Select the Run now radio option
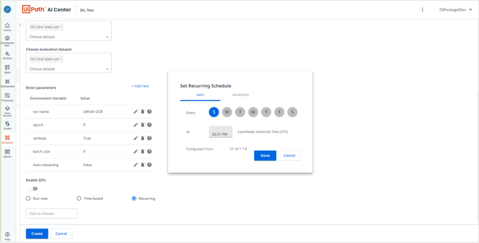This screenshot has height=243, width=479. click(x=28, y=198)
